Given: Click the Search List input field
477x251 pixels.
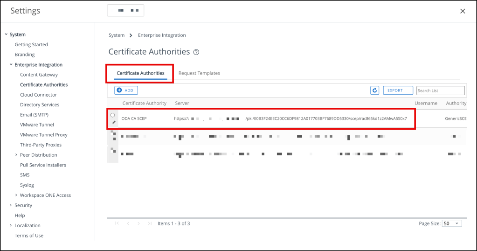Looking at the screenshot, I should (x=440, y=91).
